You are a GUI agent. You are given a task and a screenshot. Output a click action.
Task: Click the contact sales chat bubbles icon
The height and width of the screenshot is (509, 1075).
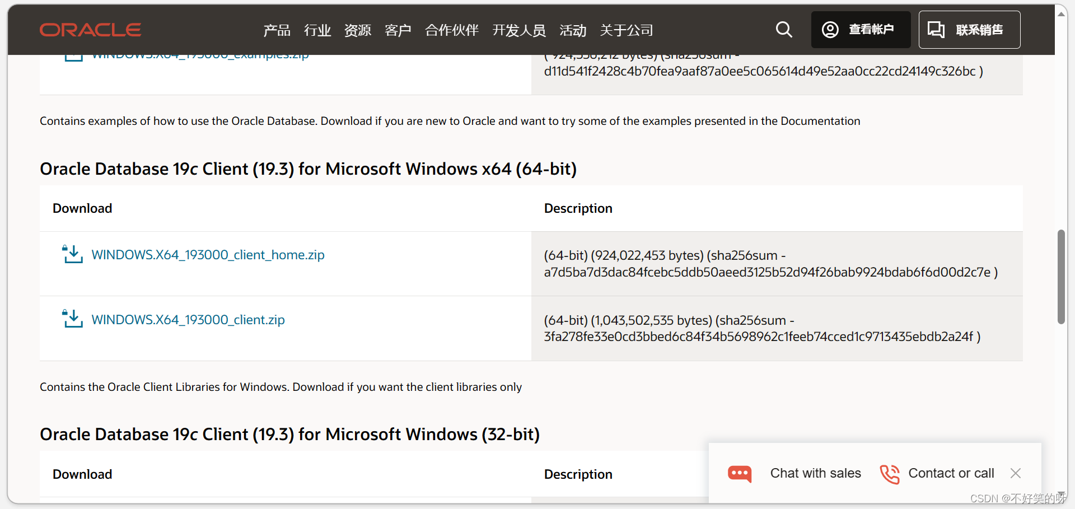tap(936, 30)
